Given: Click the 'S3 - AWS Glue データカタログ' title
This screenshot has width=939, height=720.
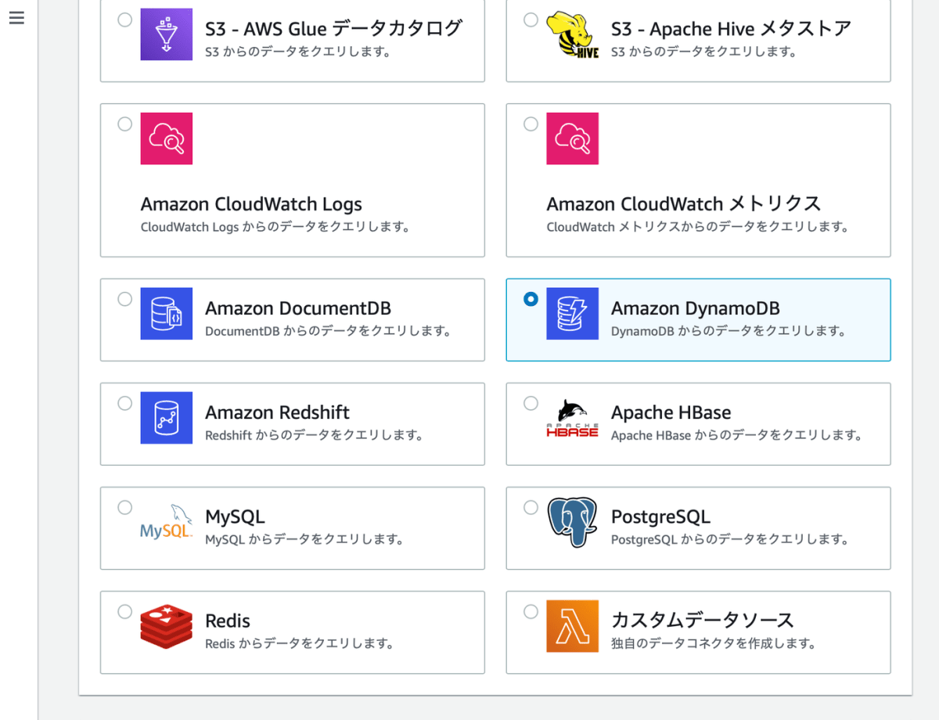Looking at the screenshot, I should (x=334, y=29).
